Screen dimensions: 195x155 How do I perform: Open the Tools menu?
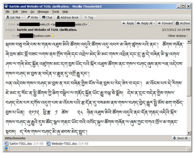(x=56, y=12)
